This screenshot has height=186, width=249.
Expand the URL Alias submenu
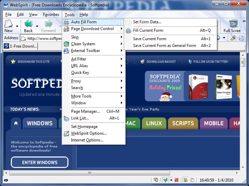click(x=94, y=66)
